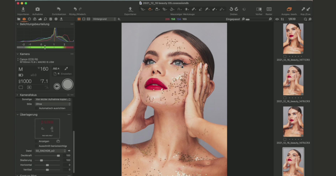Viewport: 336px width, 176px height.
Task: Open the output upload tool tab
Action: pyautogui.click(x=61, y=19)
